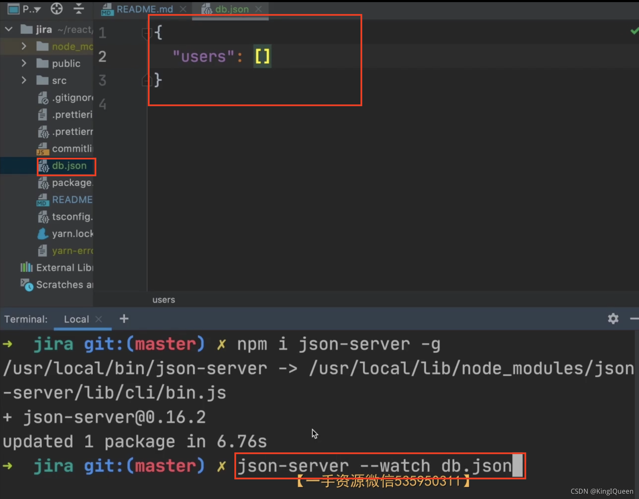Screen dimensions: 639x499
Task: Hide the terminal panel with the minus icon
Action: (635, 319)
